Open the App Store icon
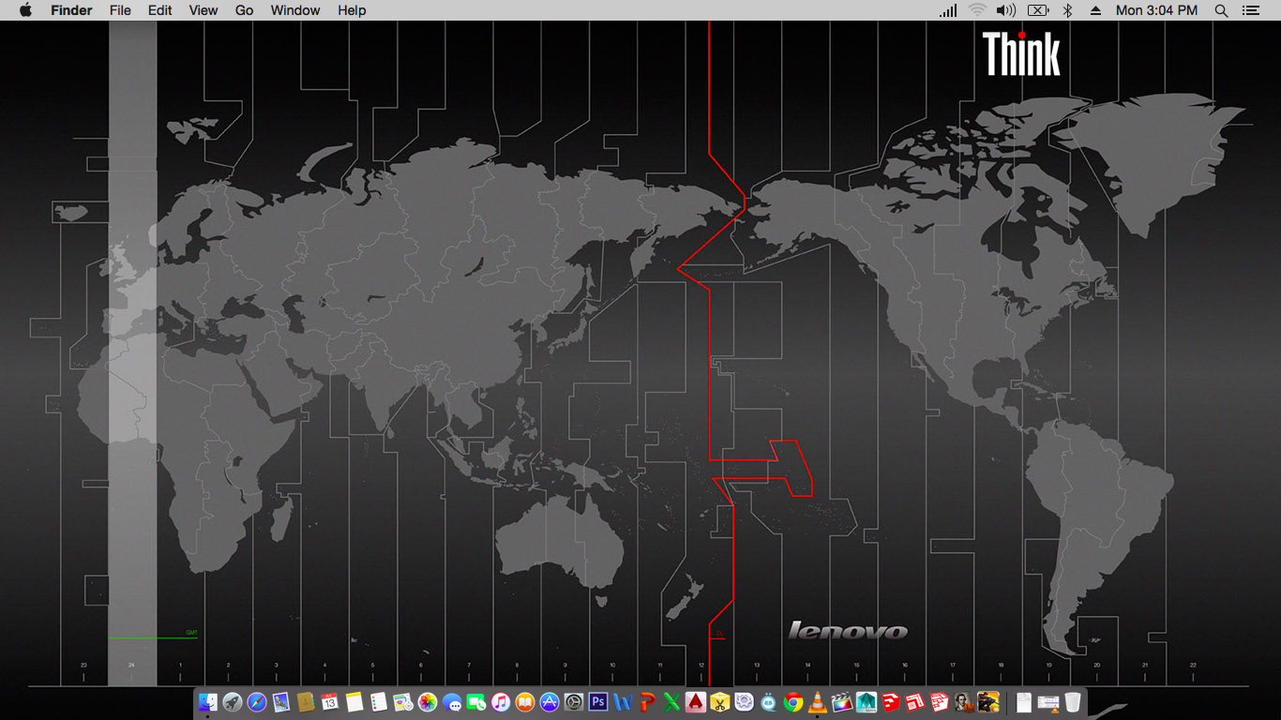Viewport: 1281px width, 720px height. [x=550, y=702]
